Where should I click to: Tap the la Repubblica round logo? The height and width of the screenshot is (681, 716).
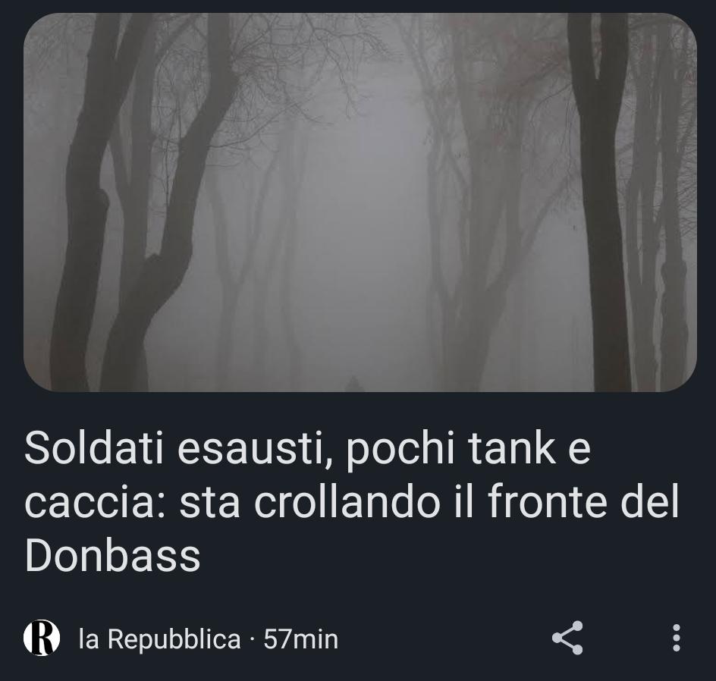(42, 638)
